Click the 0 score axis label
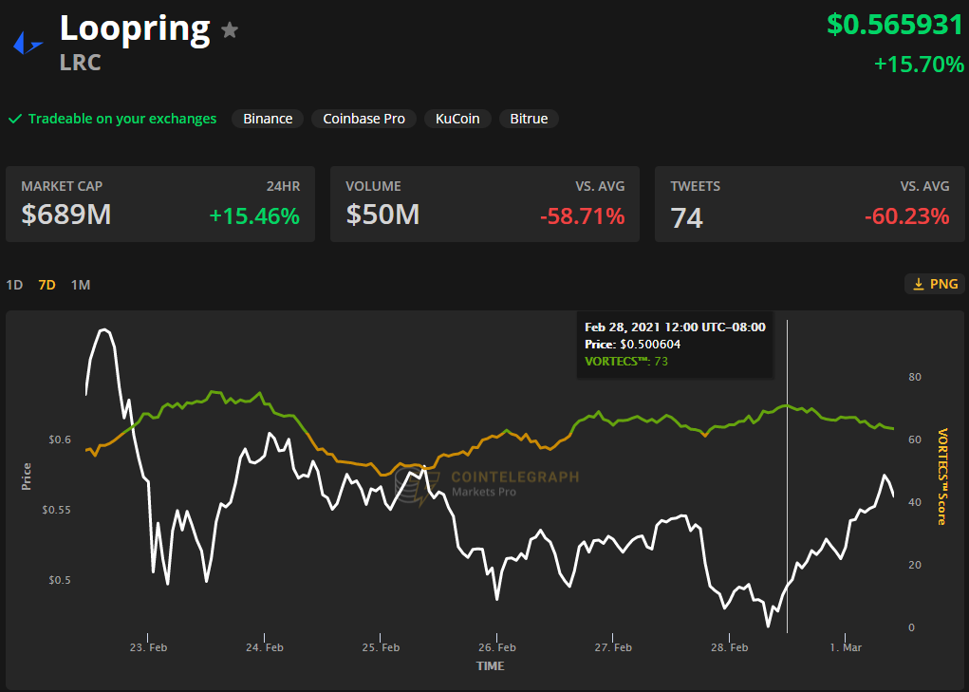 click(911, 627)
